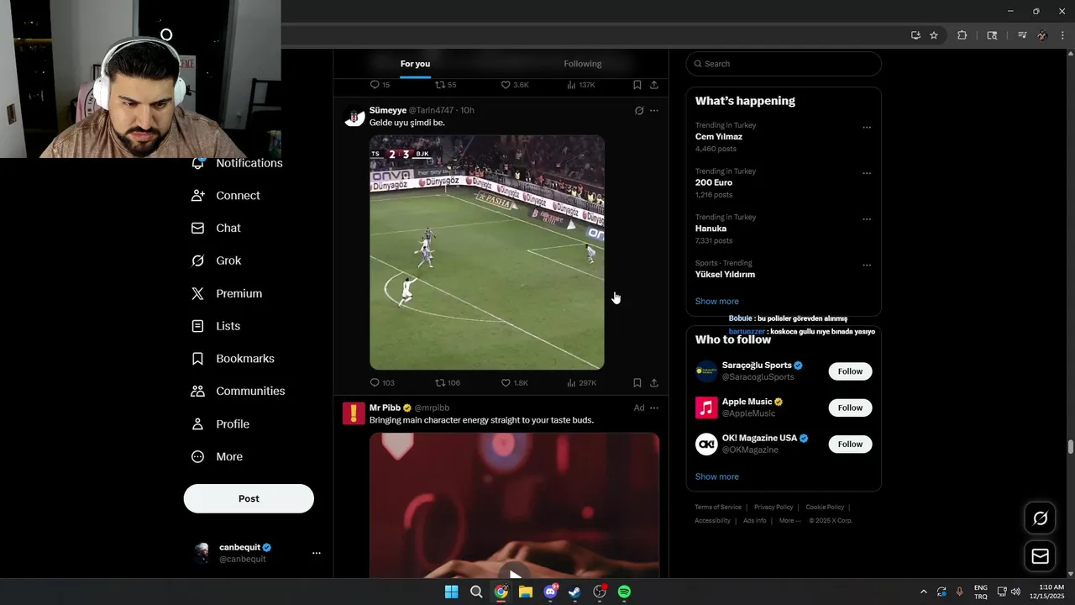The width and height of the screenshot is (1075, 605).
Task: Follow Apple Music
Action: [x=850, y=408]
